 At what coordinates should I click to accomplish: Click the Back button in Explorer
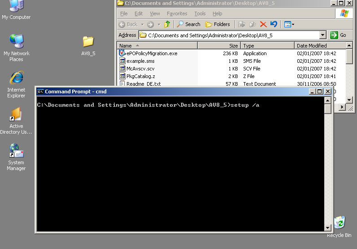pos(128,24)
